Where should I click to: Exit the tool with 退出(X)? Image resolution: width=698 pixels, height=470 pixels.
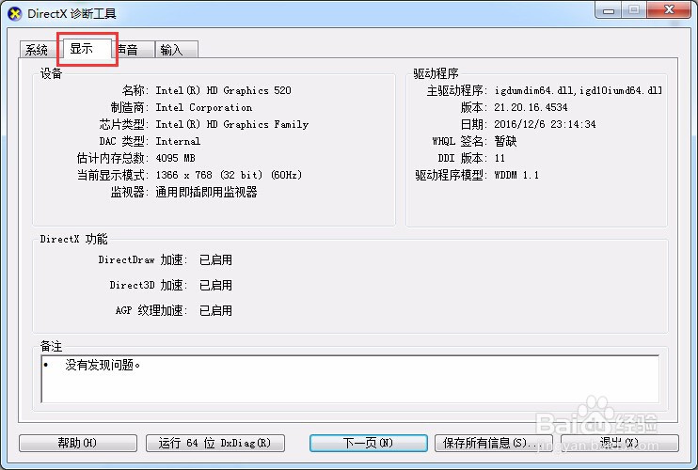click(x=620, y=443)
